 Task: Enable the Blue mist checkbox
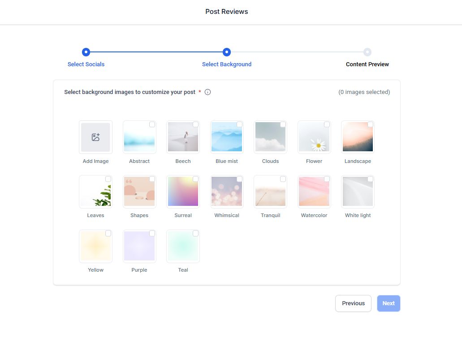point(240,124)
